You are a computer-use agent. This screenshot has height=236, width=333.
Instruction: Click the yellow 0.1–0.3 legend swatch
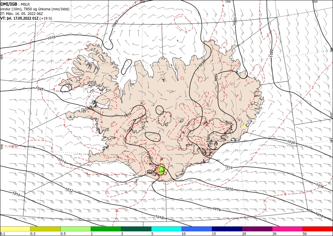pyautogui.click(x=15, y=229)
